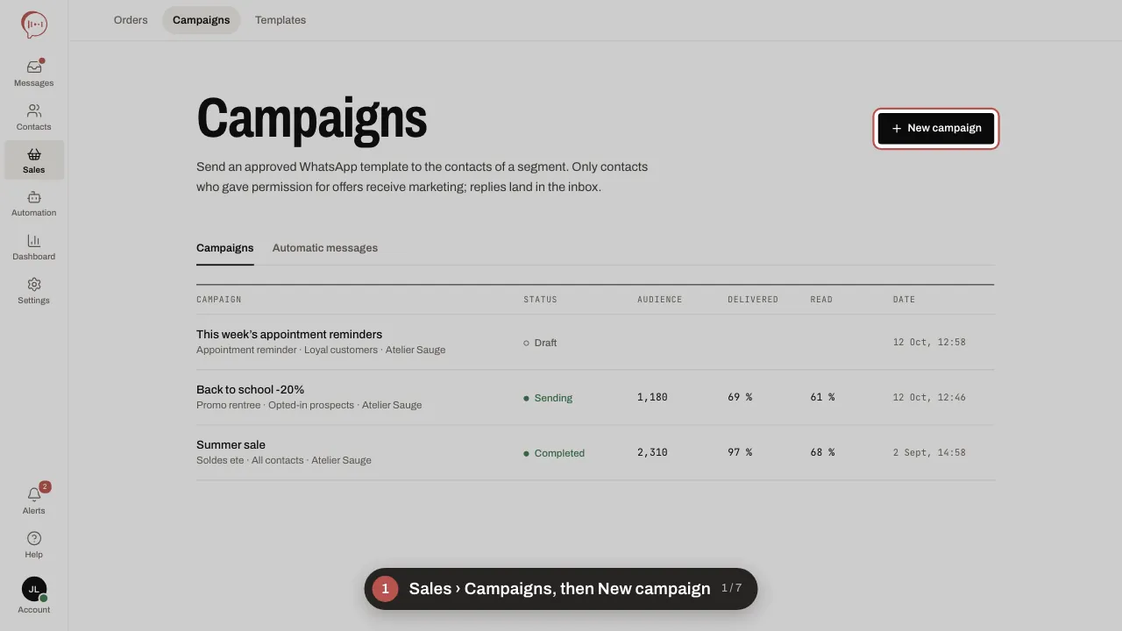
Task: Open the Settings gear icon
Action: (x=34, y=284)
